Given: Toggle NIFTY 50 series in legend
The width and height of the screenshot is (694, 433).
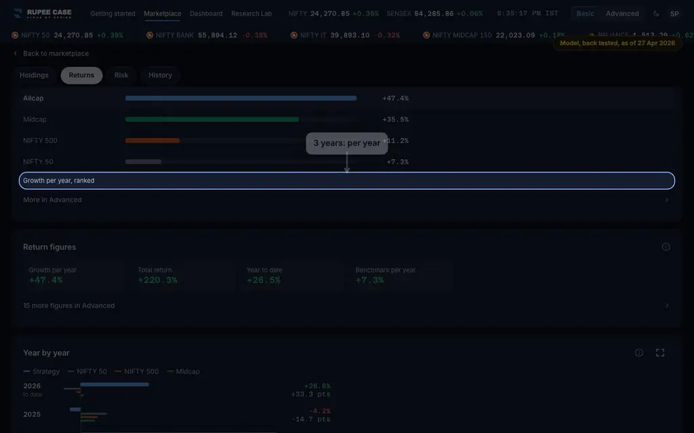Looking at the screenshot, I should click(87, 371).
